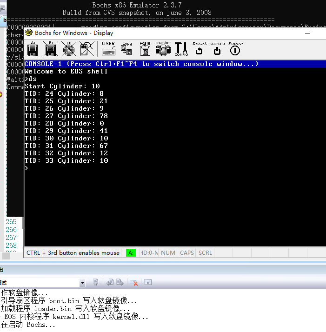Click the HD:0-M status indicator

[149, 253]
